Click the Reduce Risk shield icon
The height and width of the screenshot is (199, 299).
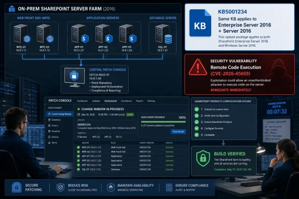pyautogui.click(x=60, y=188)
